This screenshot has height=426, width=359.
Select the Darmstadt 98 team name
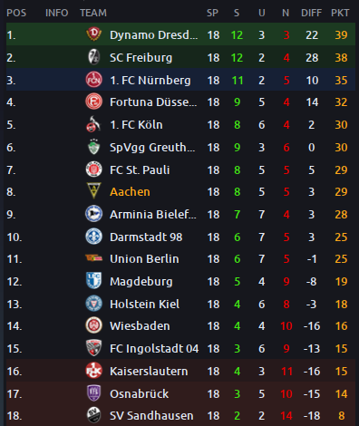tap(146, 237)
